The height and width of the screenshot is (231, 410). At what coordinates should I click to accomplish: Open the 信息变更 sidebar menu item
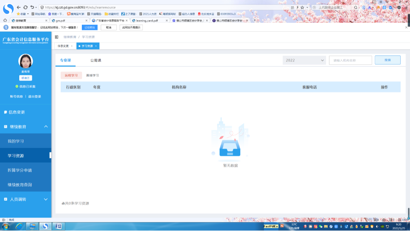coord(26,112)
